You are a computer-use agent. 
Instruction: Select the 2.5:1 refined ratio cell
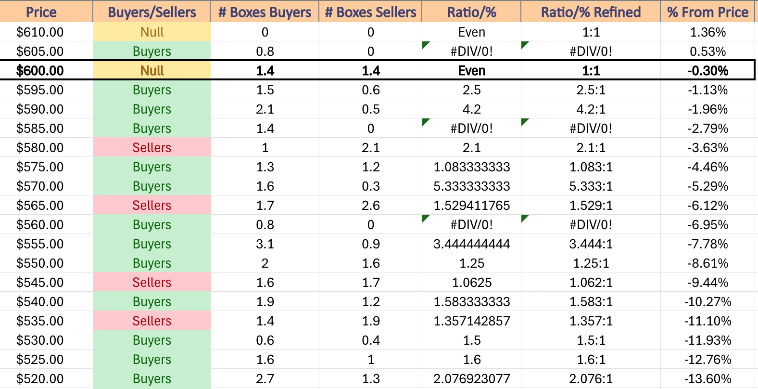(591, 90)
